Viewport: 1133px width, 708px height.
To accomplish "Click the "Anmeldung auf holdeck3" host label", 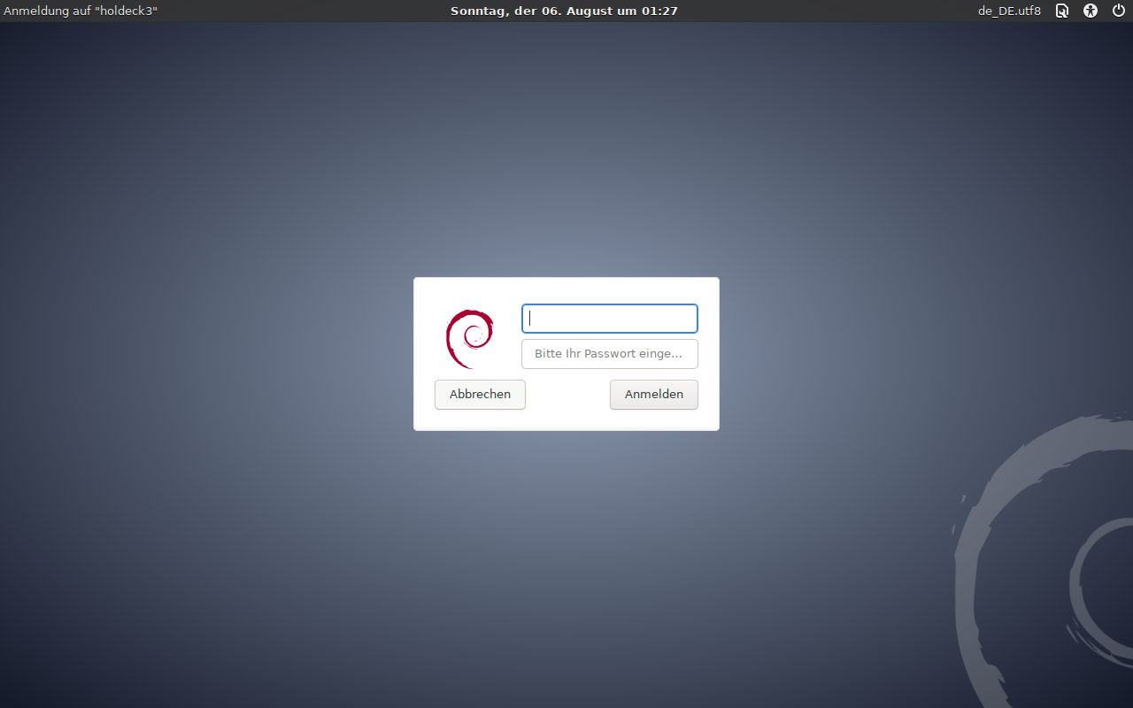I will tap(81, 12).
